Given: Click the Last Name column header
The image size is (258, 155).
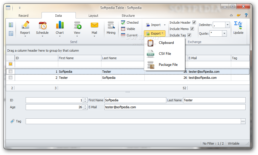Looking at the screenshot, I should pyautogui.click(x=123, y=58).
